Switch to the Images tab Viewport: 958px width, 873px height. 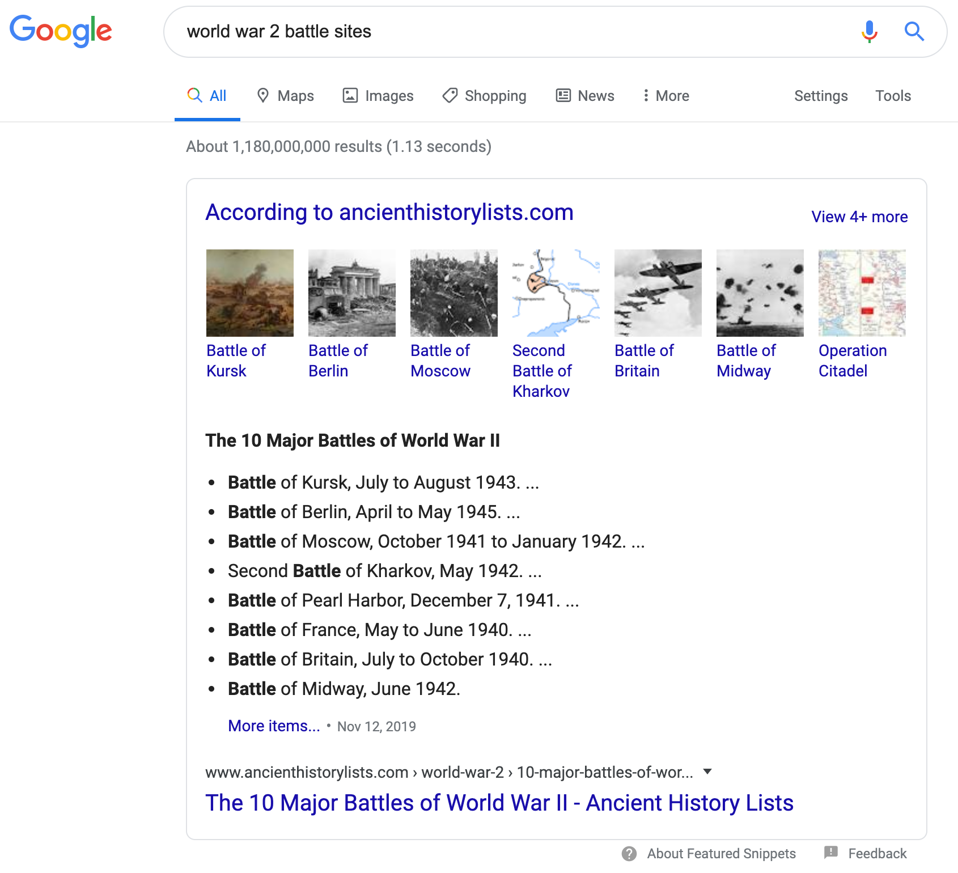pyautogui.click(x=378, y=96)
